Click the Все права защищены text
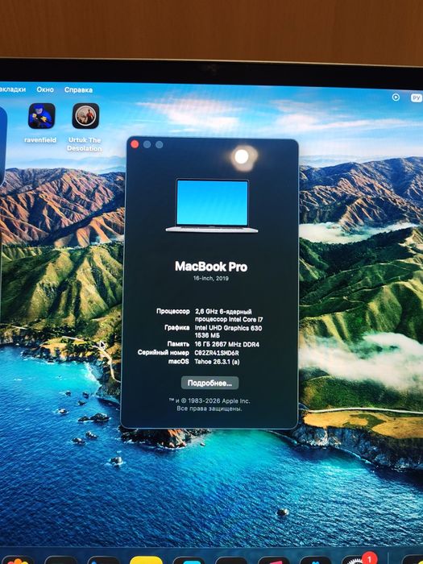The image size is (423, 564). pyautogui.click(x=209, y=408)
